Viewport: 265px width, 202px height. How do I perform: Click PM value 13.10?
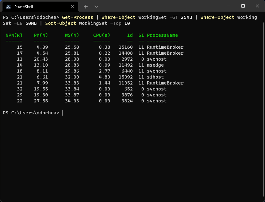coord(41,65)
